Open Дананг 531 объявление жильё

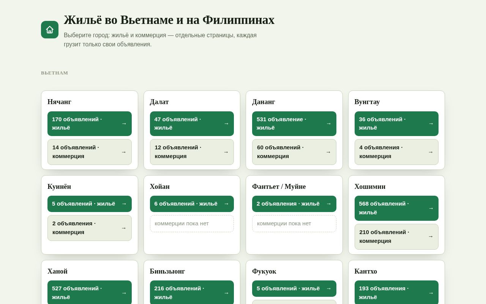[294, 123]
